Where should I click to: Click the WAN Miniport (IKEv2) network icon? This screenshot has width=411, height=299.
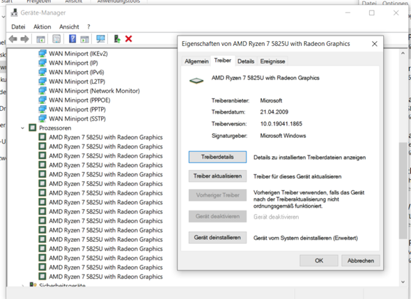click(42, 54)
